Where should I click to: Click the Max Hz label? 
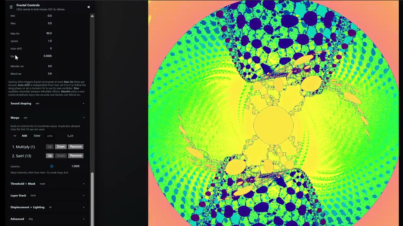pos(15,34)
